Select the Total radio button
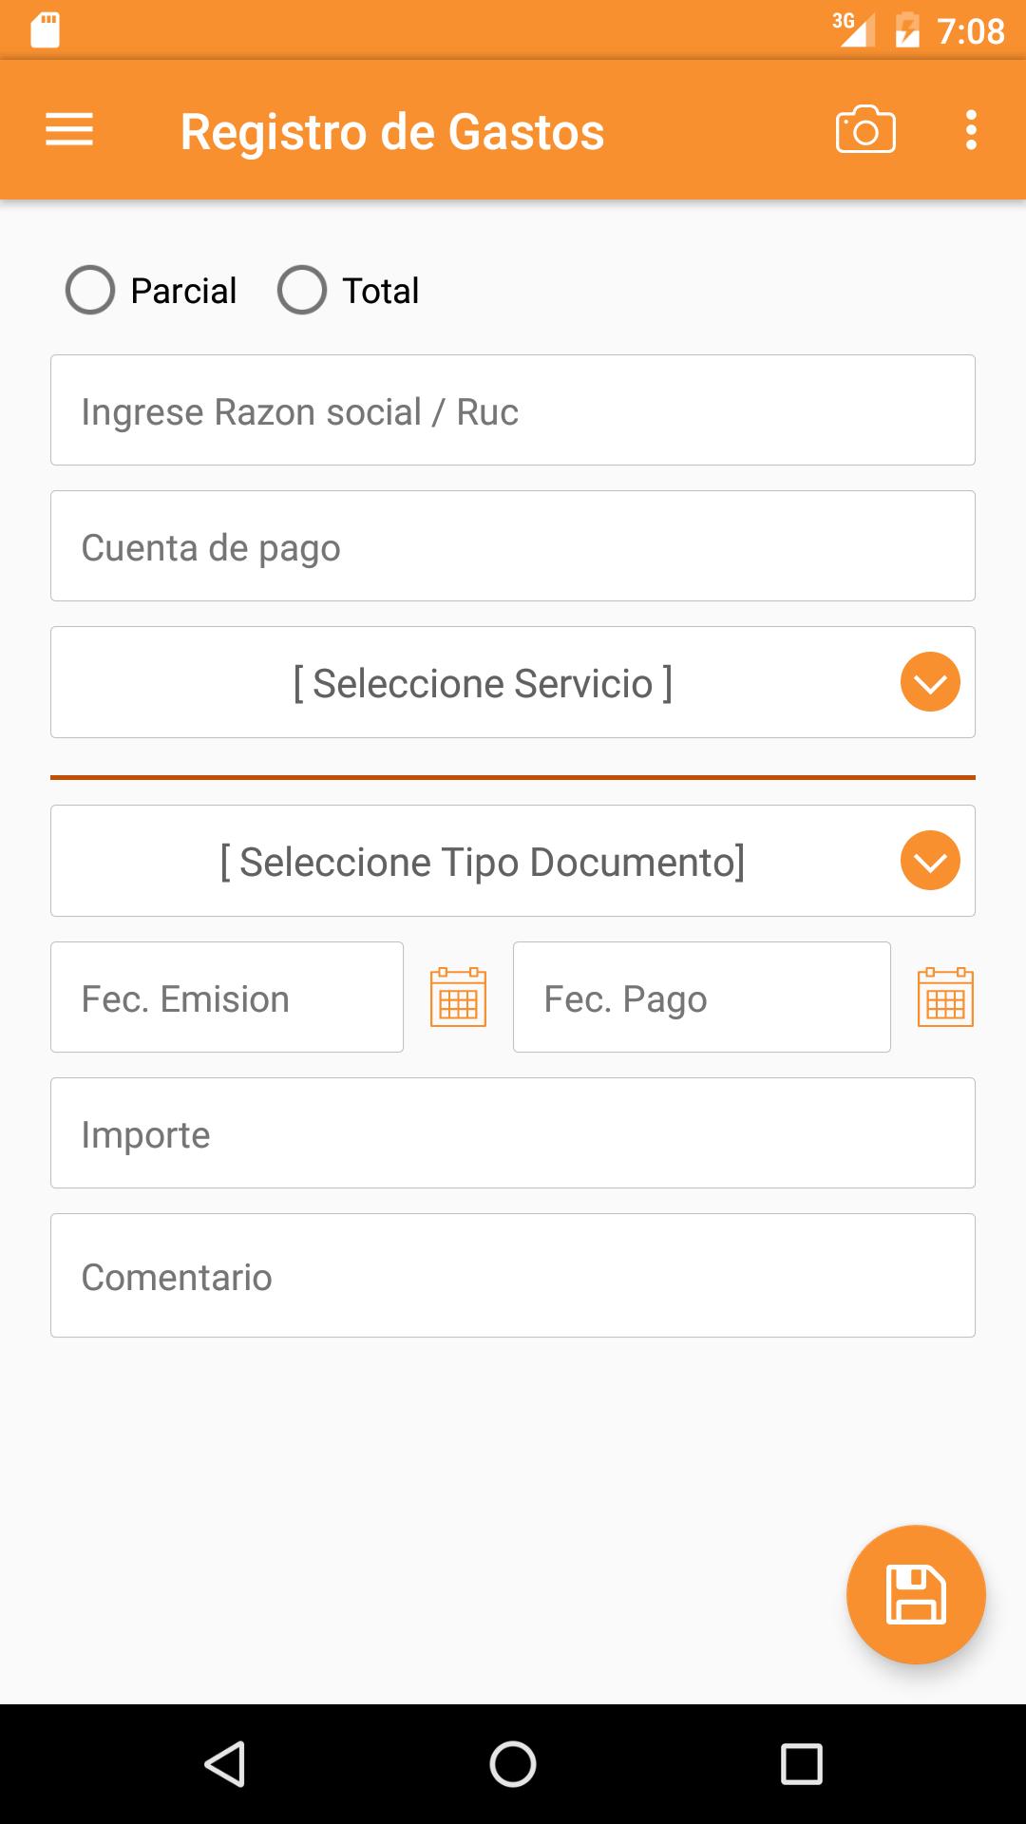 (x=302, y=290)
